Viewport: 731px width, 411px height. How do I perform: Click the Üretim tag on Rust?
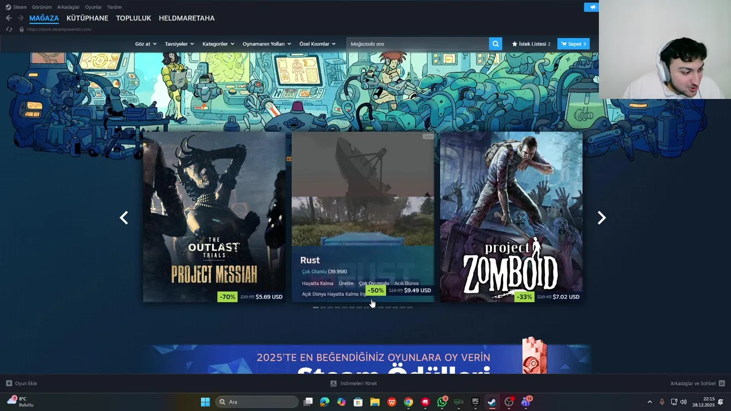[x=346, y=283]
